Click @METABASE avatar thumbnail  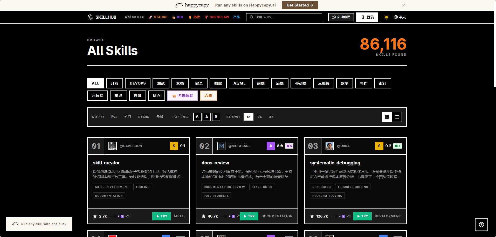(221, 146)
